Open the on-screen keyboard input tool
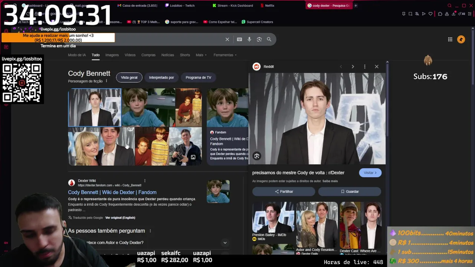475x267 pixels. [239, 39]
